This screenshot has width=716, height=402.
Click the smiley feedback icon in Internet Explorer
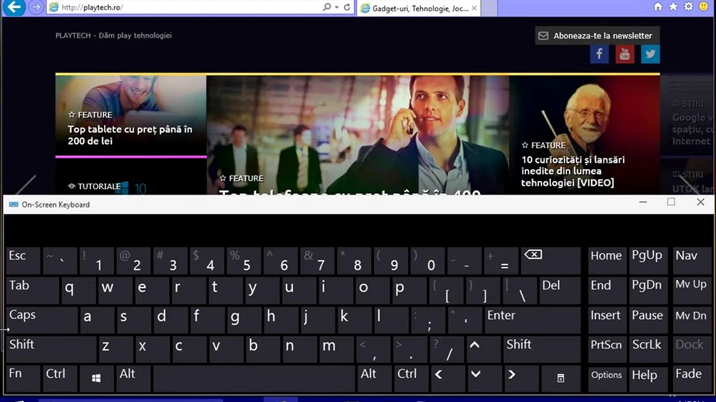[703, 7]
